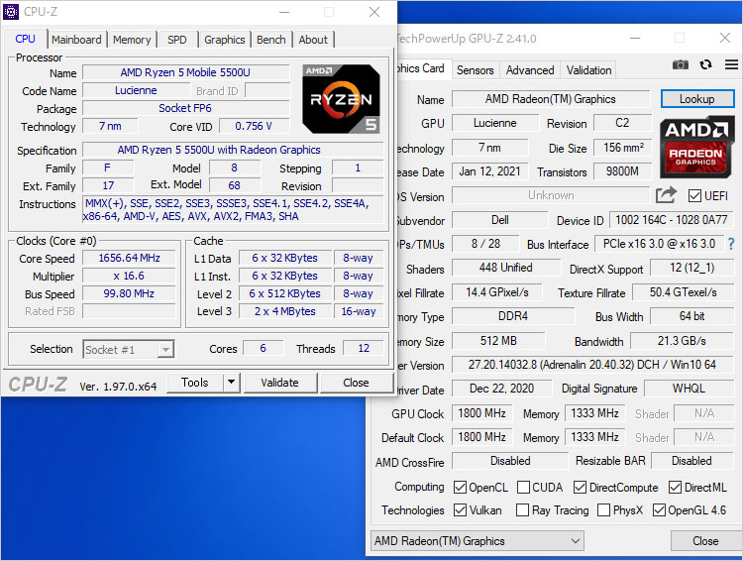743x561 pixels.
Task: Open the GPU-Z hamburger menu
Action: (x=731, y=64)
